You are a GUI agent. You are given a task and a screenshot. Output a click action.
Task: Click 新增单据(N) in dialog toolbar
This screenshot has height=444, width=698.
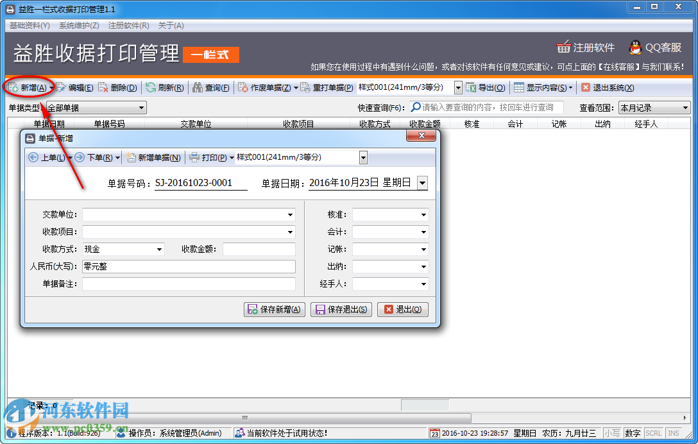point(153,157)
